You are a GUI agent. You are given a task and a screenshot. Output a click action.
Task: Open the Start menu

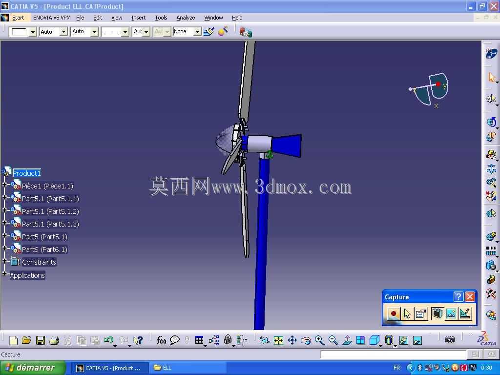18,18
